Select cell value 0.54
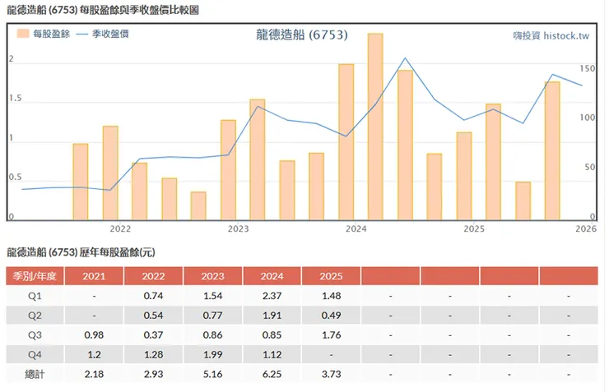This screenshot has height=392, width=609. pyautogui.click(x=153, y=316)
